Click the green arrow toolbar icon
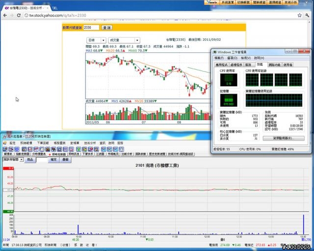This screenshot has width=314, height=251. pos(78,149)
